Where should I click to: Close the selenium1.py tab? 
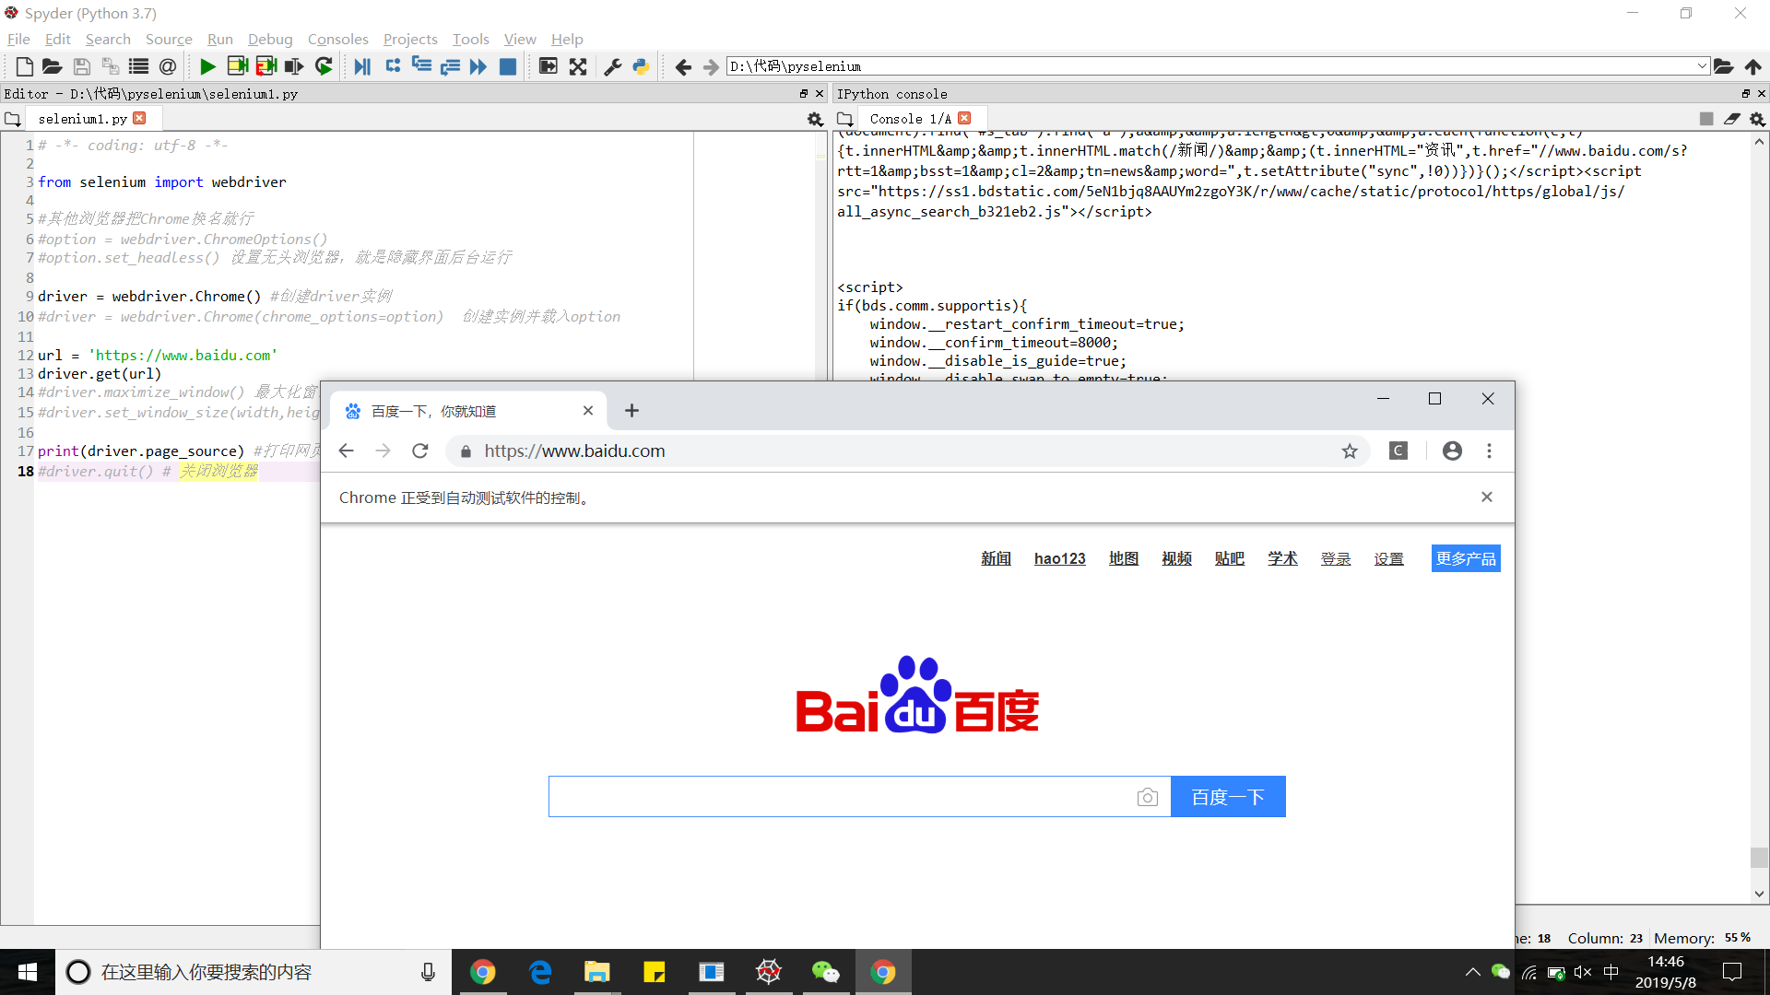139,118
